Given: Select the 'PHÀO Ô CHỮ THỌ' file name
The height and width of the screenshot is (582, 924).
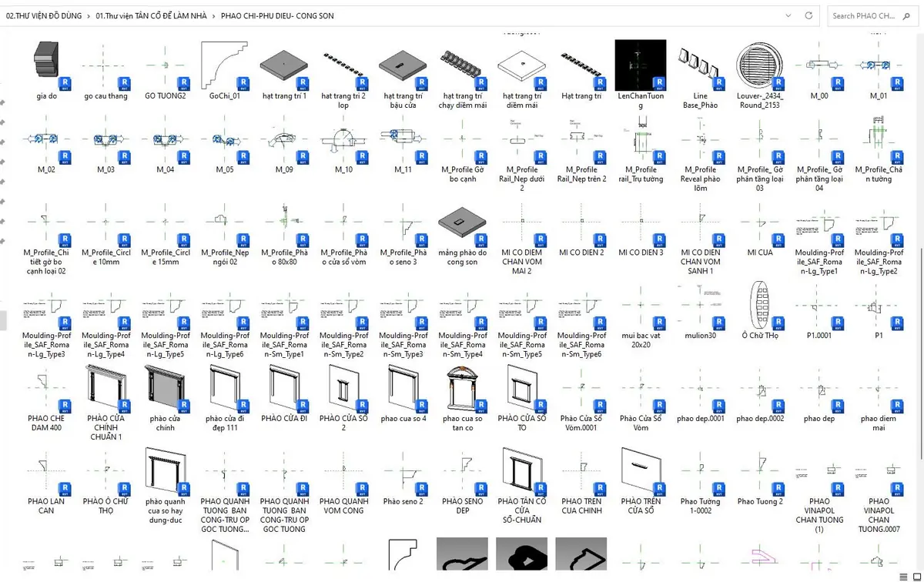Looking at the screenshot, I should [x=106, y=506].
